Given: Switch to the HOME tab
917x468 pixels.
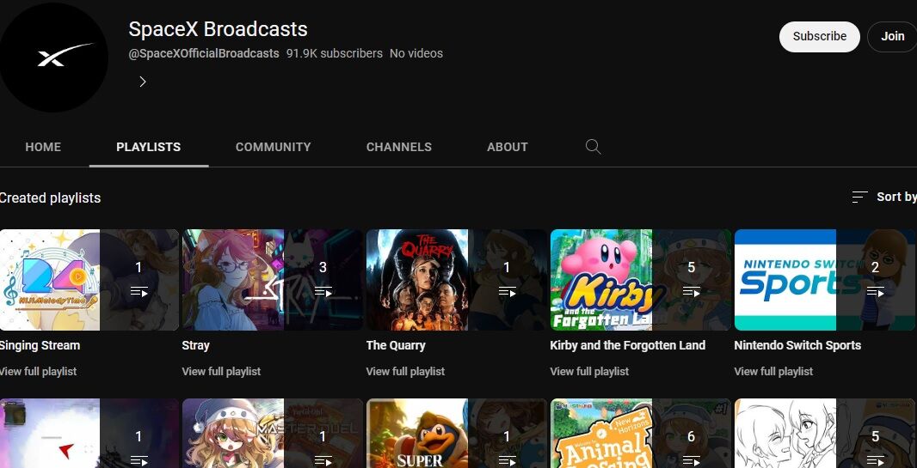Looking at the screenshot, I should click(43, 147).
